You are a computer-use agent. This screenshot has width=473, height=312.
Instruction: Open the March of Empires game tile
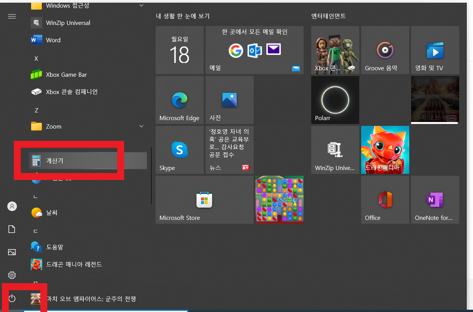click(x=435, y=100)
